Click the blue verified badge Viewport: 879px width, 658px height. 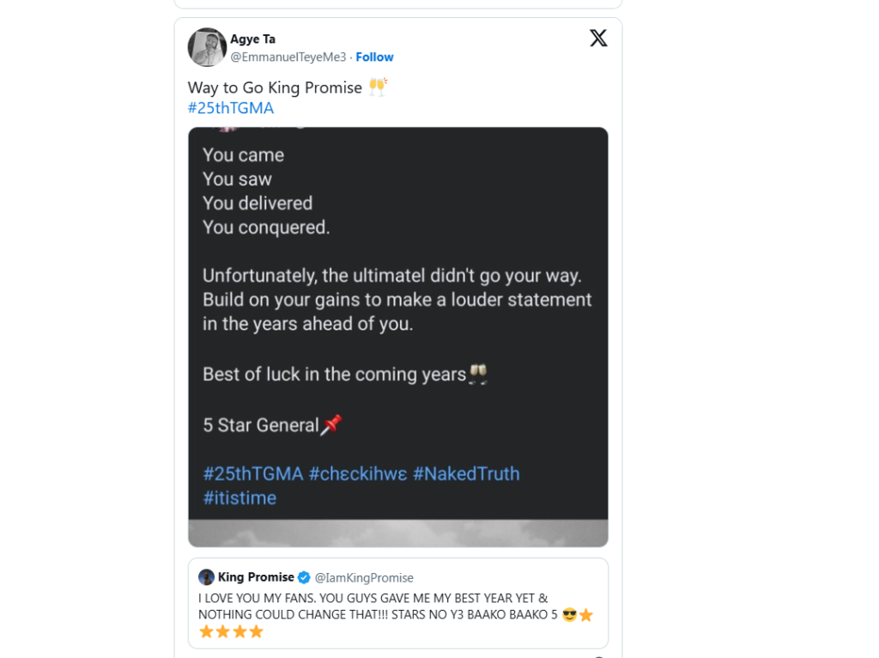(x=304, y=577)
